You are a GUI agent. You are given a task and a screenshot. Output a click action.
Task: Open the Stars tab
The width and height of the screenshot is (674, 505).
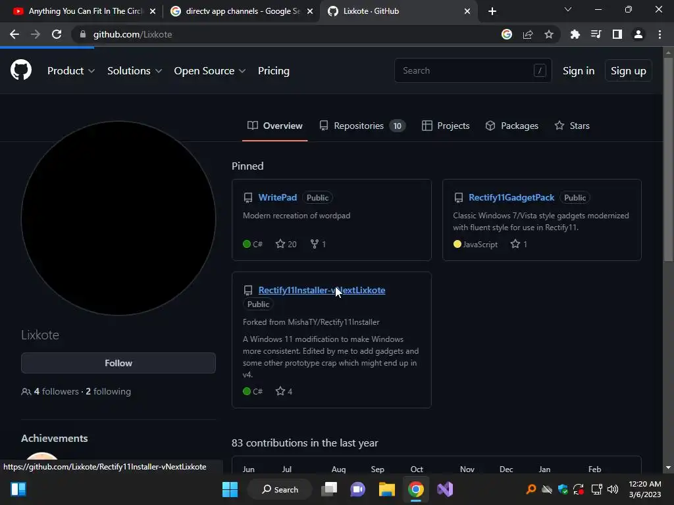[x=572, y=126]
